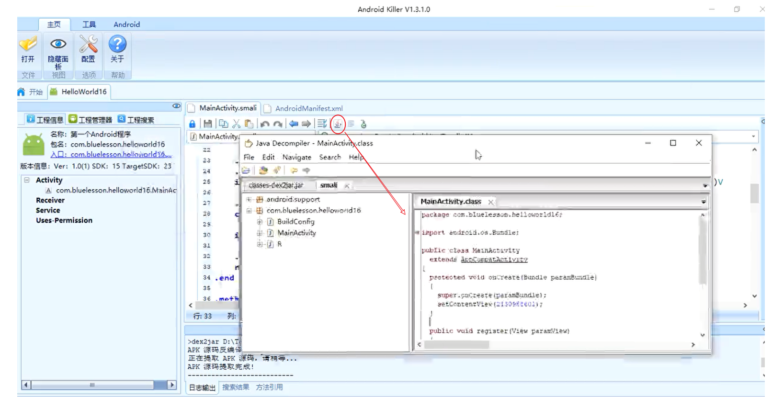Click the copy icon in editor toolbar
This screenshot has width=772, height=397.
pyautogui.click(x=223, y=124)
